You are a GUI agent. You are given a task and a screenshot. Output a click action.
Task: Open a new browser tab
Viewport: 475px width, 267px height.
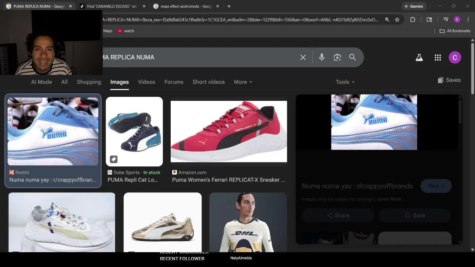229,6
